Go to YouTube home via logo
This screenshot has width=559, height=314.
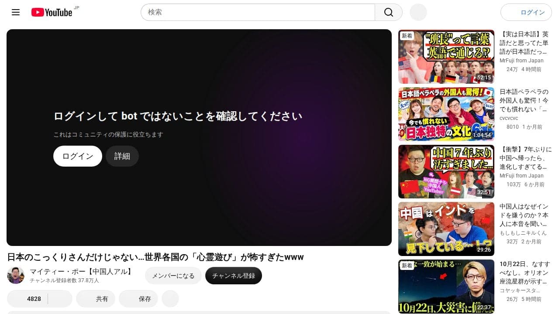tap(52, 12)
